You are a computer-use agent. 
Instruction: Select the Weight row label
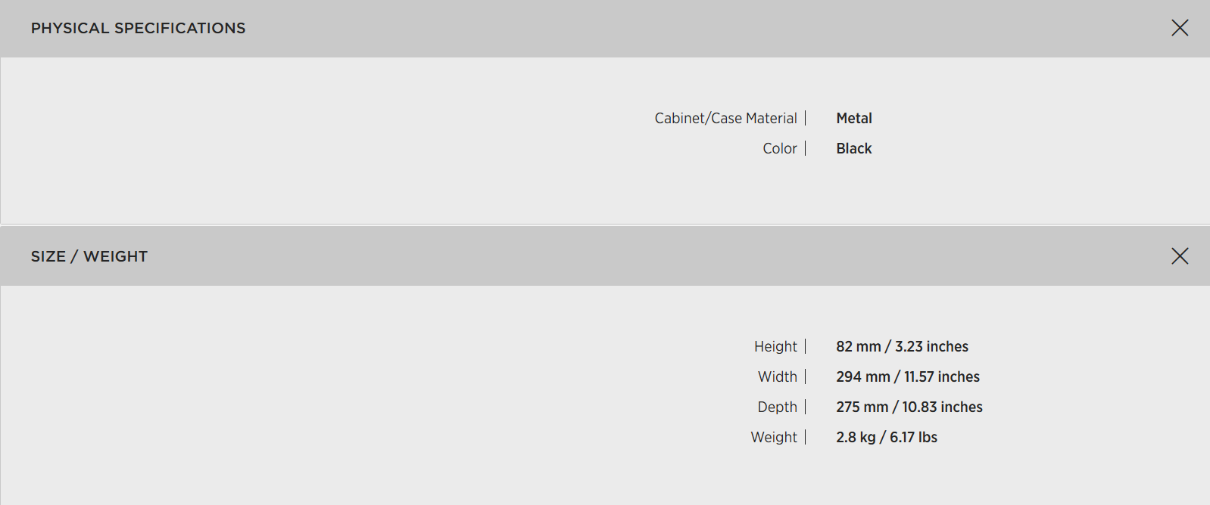click(774, 438)
